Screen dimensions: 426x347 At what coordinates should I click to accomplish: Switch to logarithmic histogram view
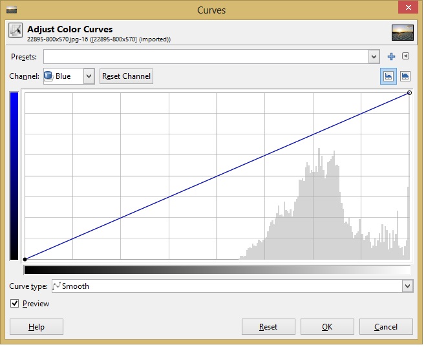[405, 76]
